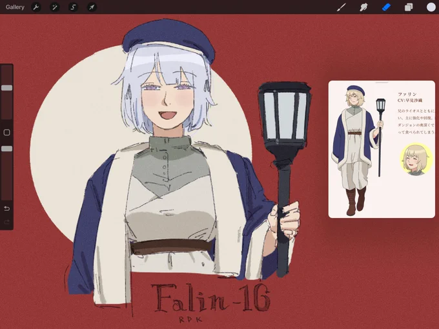The height and width of the screenshot is (329, 439).
Task: Tap the reference image of Falin
Action: point(382,150)
